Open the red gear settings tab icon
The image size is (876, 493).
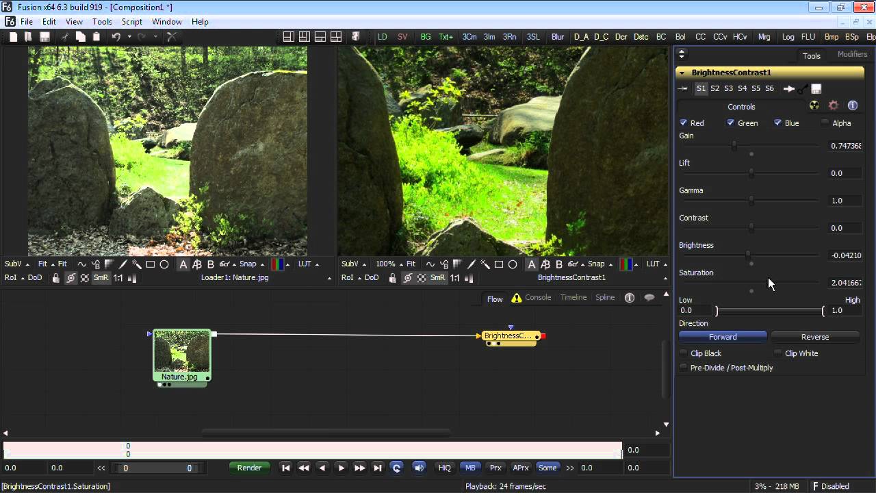(833, 105)
